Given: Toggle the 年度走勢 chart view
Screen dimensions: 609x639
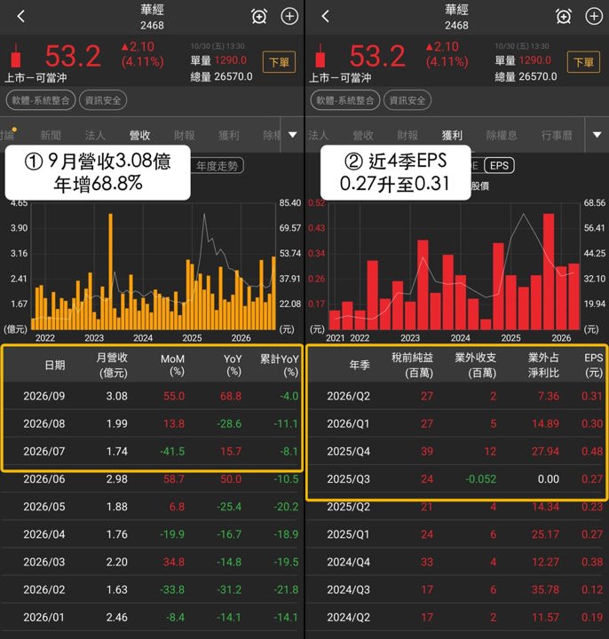Looking at the screenshot, I should [x=217, y=165].
